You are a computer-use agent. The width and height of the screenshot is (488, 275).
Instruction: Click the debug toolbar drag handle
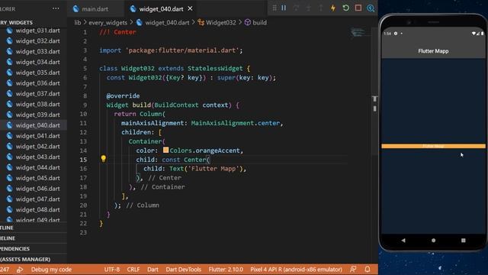(x=274, y=8)
